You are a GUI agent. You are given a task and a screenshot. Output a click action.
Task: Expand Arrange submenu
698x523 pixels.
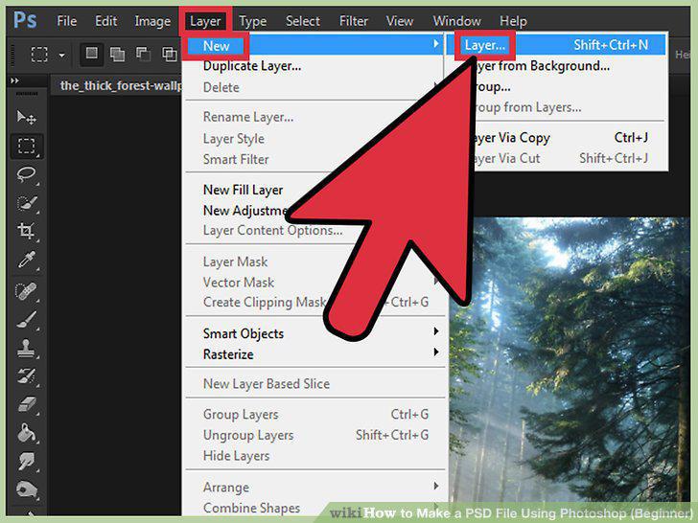314,488
